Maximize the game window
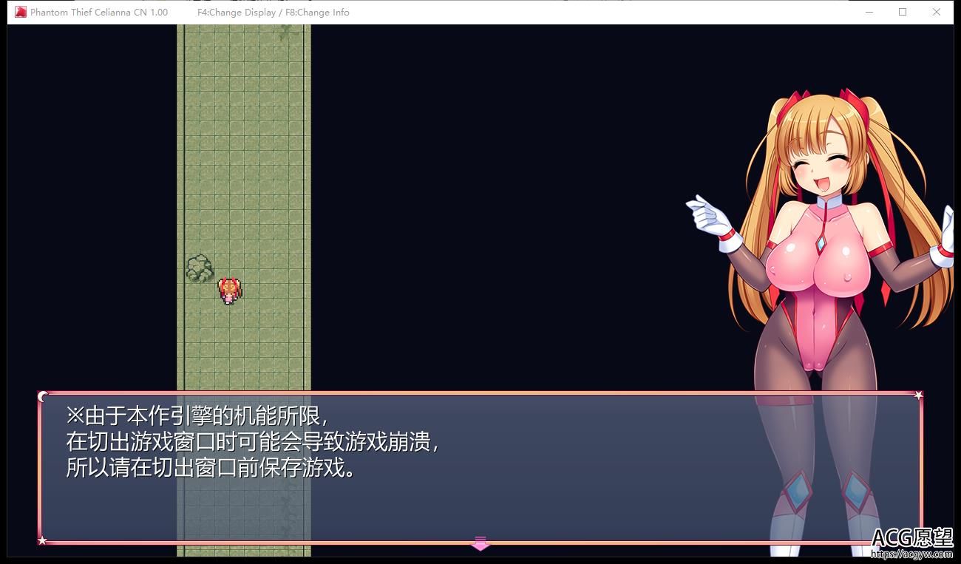The width and height of the screenshot is (961, 564). [903, 12]
